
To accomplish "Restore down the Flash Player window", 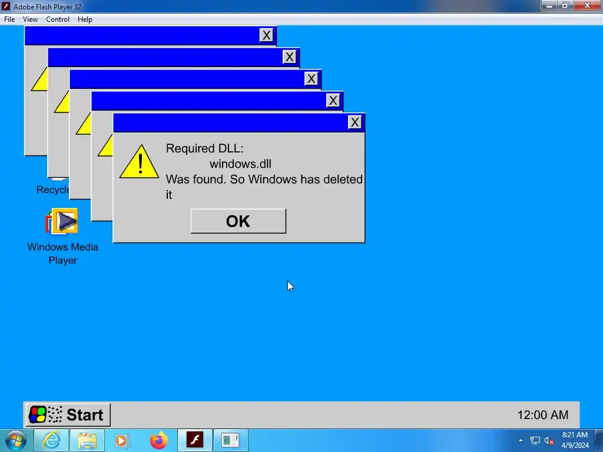I will (565, 6).
